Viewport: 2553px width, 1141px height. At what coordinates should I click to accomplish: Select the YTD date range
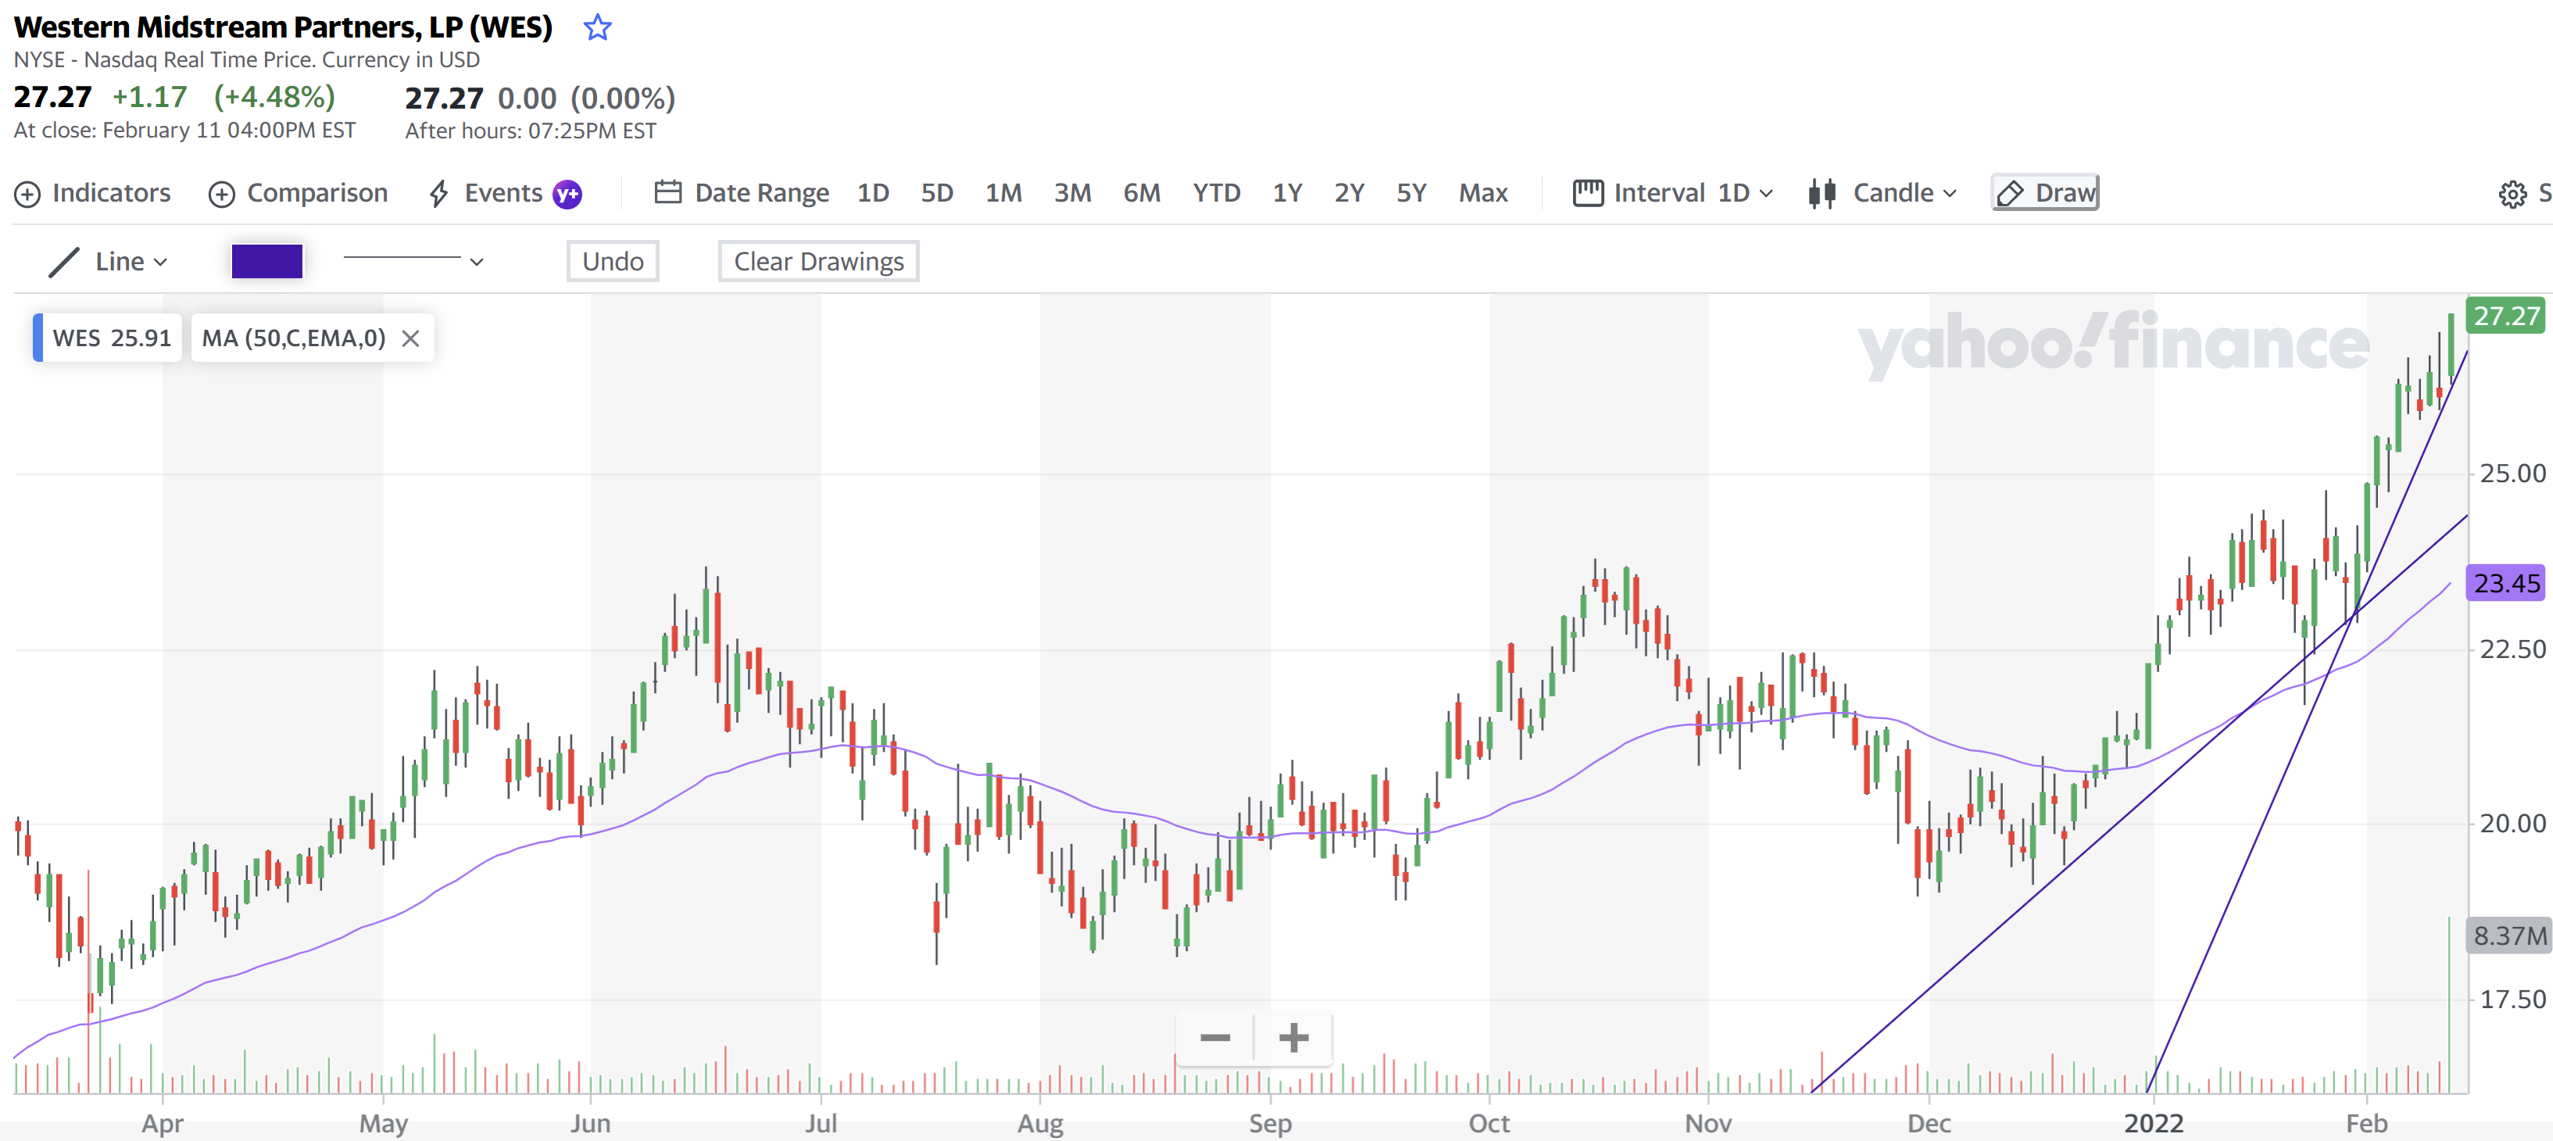pyautogui.click(x=1216, y=193)
